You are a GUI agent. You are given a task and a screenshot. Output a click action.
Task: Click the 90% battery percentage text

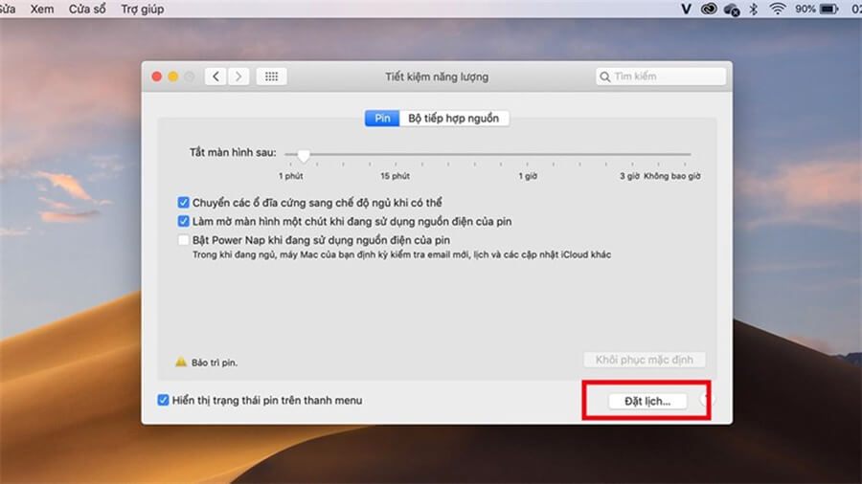805,9
